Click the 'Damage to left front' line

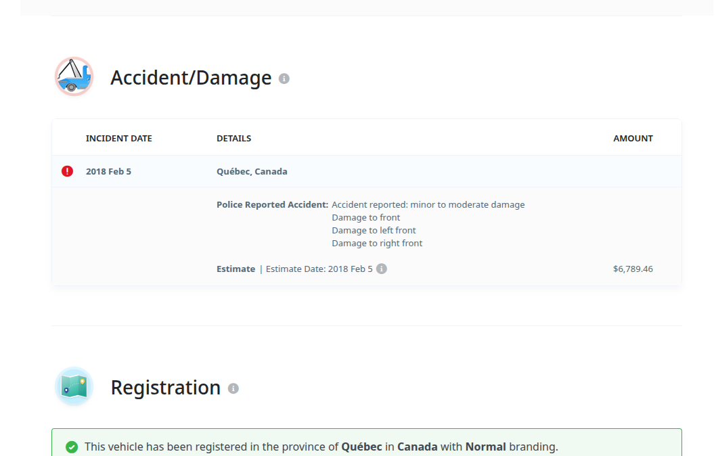(x=374, y=230)
